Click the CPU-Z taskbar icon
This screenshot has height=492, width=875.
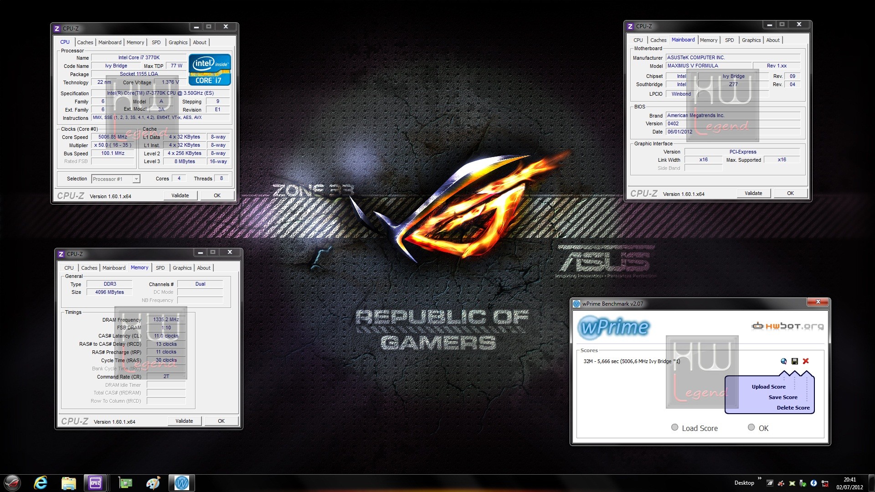(96, 483)
